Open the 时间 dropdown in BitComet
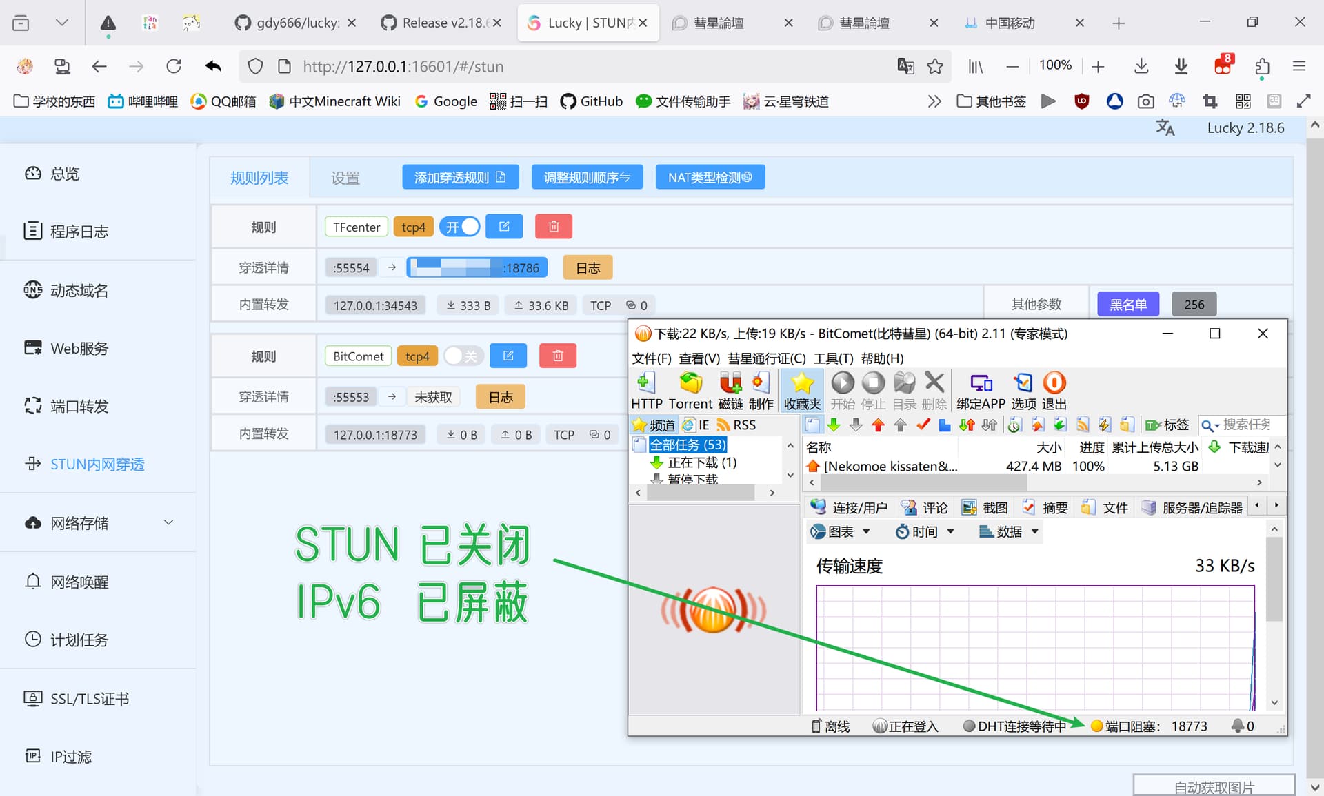This screenshot has width=1324, height=796. pos(924,531)
